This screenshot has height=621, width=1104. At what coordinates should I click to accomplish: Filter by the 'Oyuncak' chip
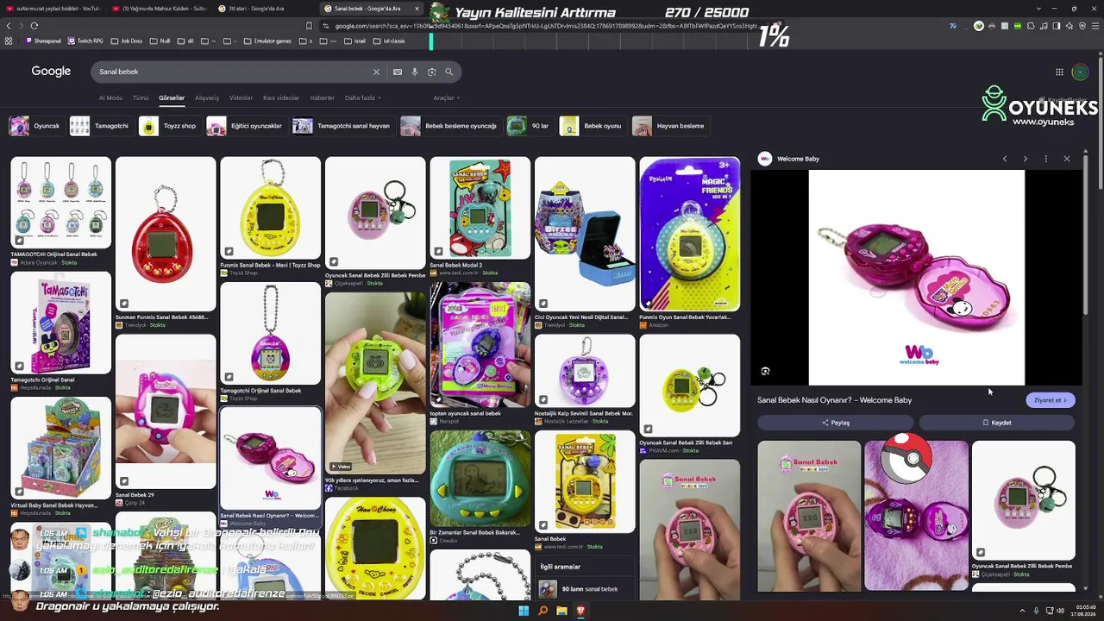coord(35,126)
